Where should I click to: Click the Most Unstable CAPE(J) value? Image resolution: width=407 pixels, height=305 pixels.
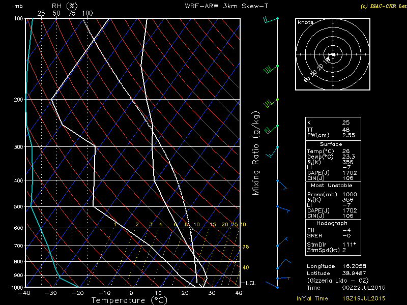click(x=350, y=210)
